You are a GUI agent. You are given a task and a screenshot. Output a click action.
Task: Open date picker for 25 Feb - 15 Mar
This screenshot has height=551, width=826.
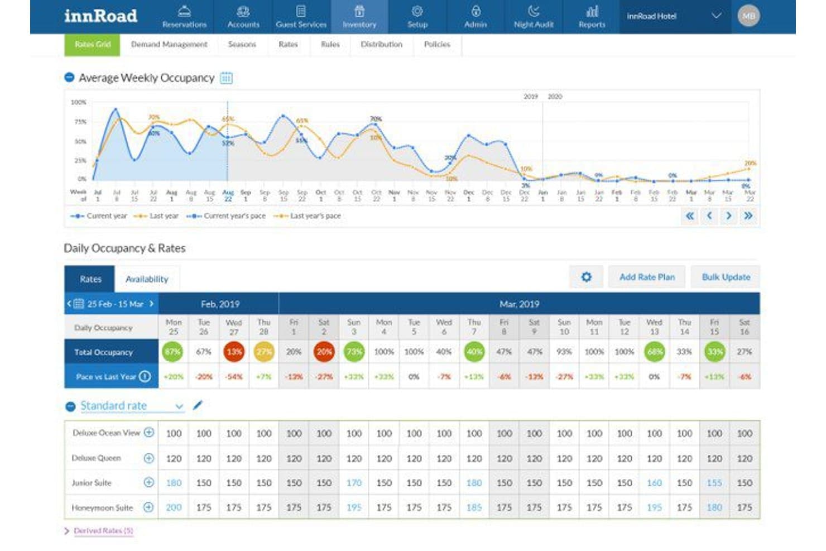(79, 304)
